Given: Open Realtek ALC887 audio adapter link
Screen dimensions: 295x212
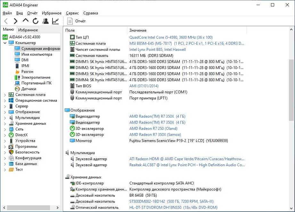Looking at the screenshot, I should coord(187,165).
